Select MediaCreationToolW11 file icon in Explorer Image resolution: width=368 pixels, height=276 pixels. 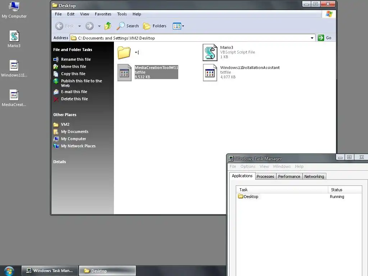click(124, 73)
